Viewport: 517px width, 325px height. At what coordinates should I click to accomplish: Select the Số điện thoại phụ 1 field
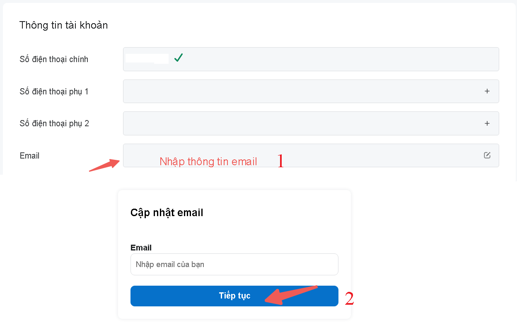coord(302,91)
